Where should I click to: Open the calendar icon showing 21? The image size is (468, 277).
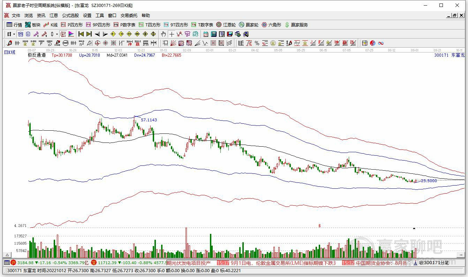pos(206,34)
